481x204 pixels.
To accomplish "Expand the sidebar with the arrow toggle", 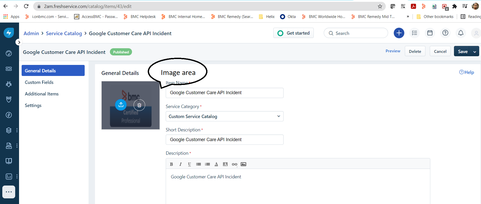I will 19,42.
